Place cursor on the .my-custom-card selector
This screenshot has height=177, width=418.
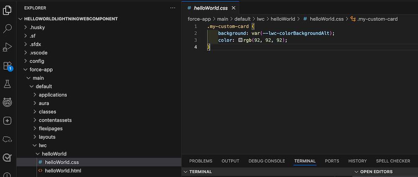pos(228,26)
